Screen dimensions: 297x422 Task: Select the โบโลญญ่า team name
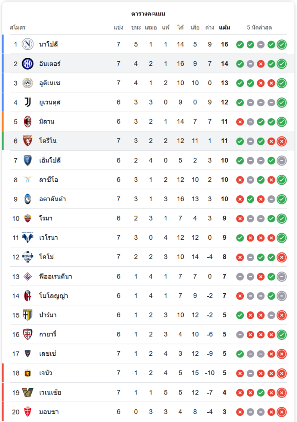(x=54, y=296)
